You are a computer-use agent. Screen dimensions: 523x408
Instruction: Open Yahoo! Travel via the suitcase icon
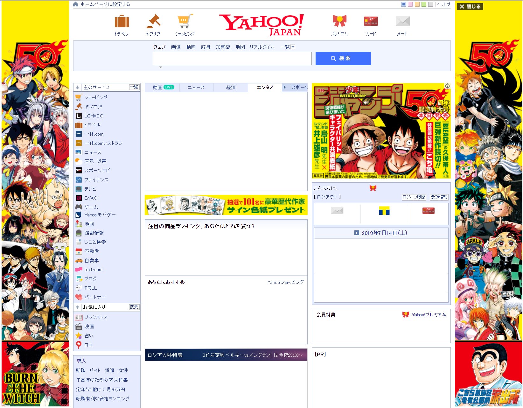(x=121, y=22)
